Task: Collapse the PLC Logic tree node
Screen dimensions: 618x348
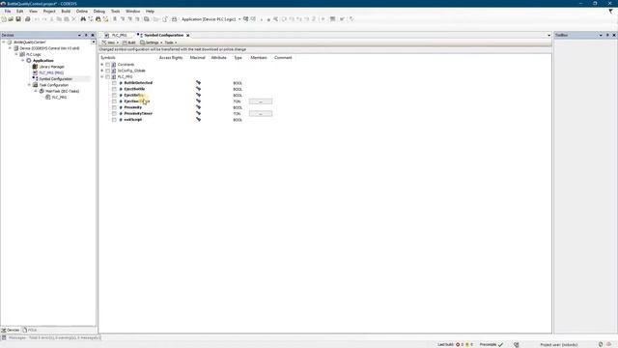Action: (16, 54)
